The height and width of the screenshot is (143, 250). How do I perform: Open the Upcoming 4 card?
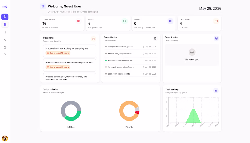(199, 23)
